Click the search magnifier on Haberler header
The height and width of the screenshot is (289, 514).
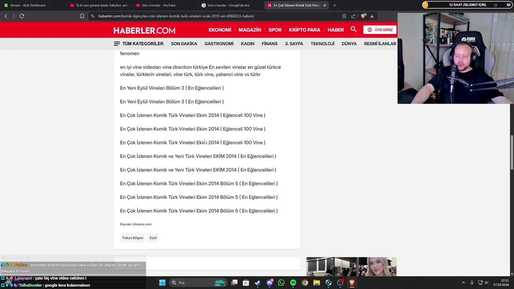(x=353, y=29)
